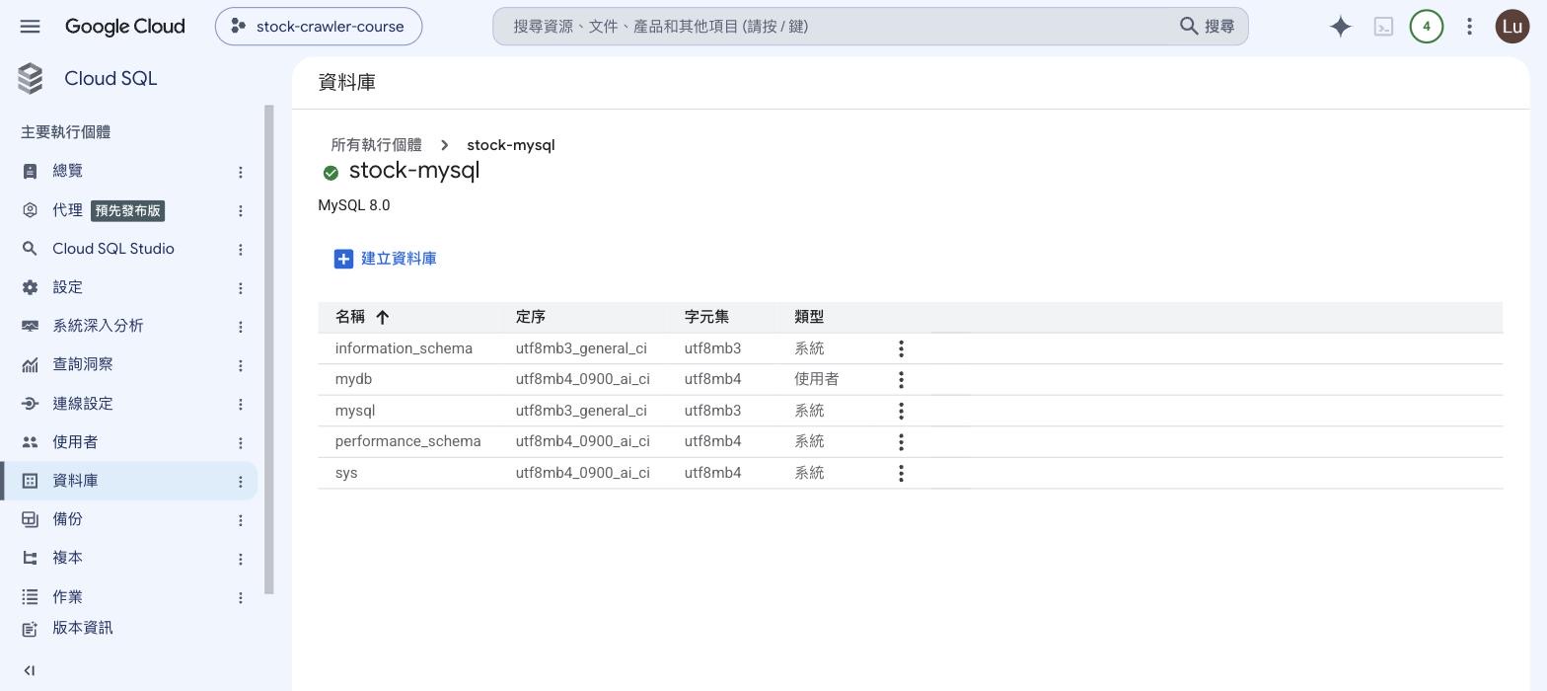Click 查詢洞察 more-options dots
The image size is (1547, 691).
click(x=240, y=365)
